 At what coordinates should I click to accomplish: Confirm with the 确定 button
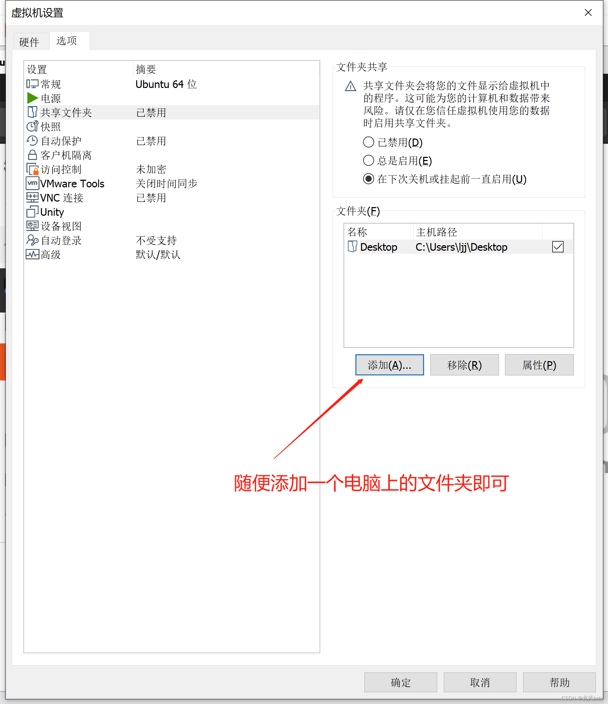pyautogui.click(x=400, y=682)
